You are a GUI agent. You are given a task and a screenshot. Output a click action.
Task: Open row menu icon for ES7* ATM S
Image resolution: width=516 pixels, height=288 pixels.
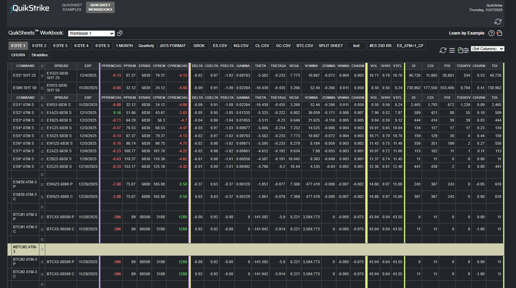point(42,151)
